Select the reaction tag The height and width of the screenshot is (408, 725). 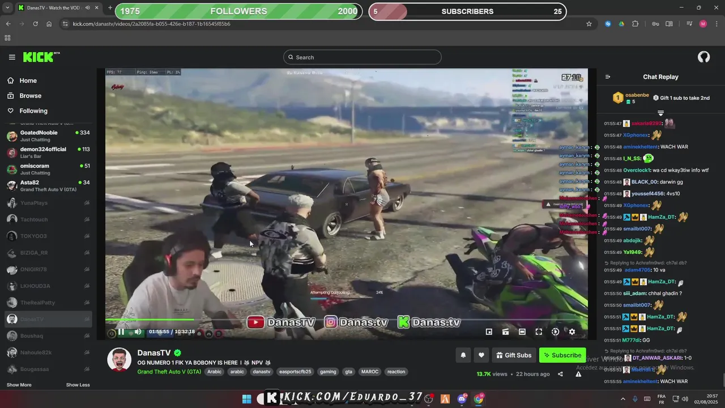click(396, 372)
